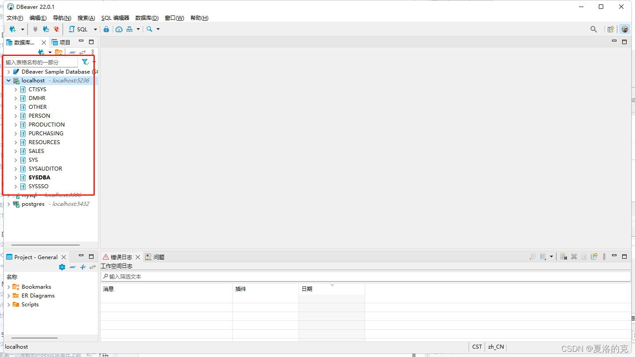Image resolution: width=635 pixels, height=357 pixels.
Task: Expand the DMHR schema
Action: click(15, 98)
